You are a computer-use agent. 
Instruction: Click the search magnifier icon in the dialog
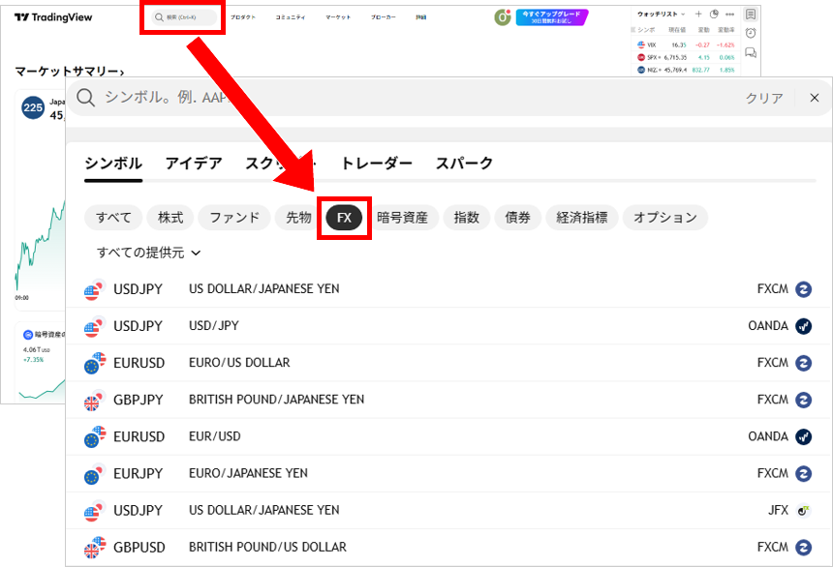[86, 98]
